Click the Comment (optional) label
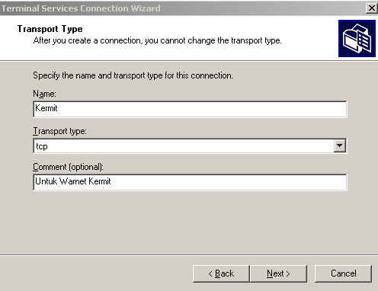 (x=68, y=167)
